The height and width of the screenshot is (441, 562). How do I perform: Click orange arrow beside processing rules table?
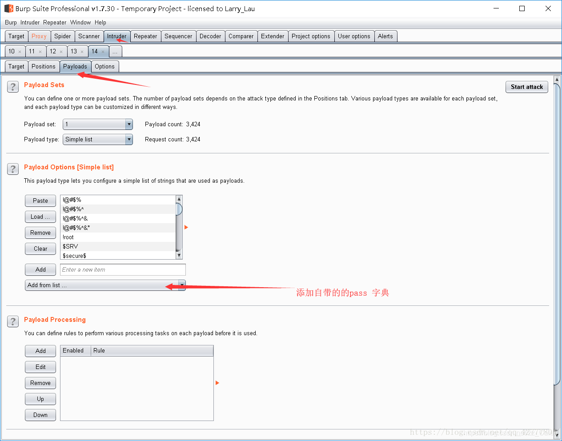click(217, 383)
